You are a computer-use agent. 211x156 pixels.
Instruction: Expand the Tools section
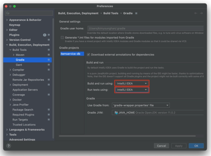coord(7,135)
